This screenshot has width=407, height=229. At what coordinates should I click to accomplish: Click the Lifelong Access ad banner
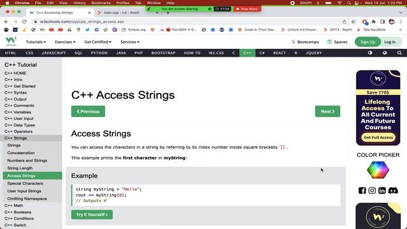tap(378, 108)
